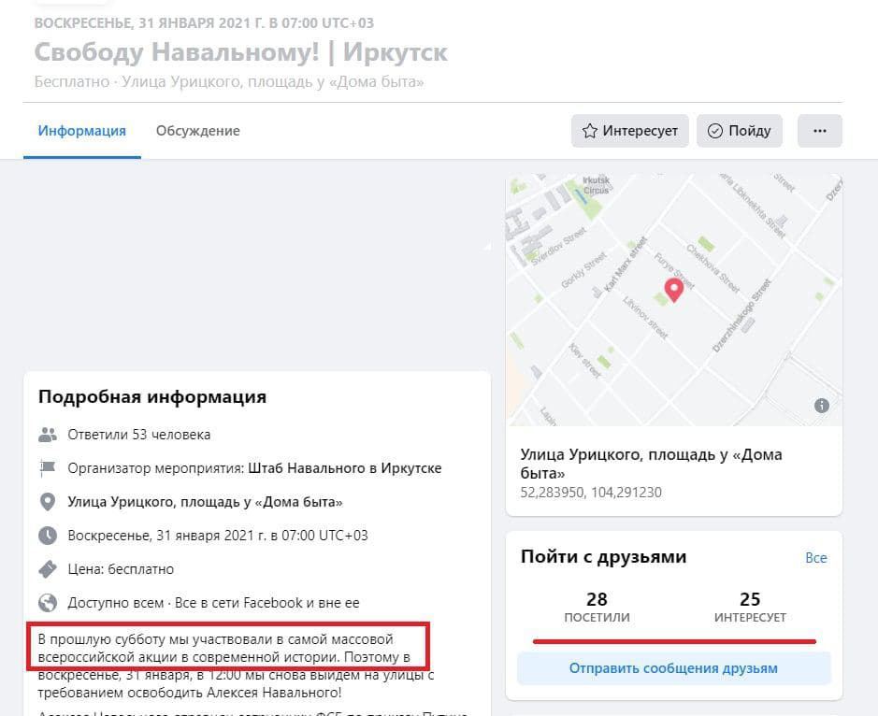Click the date line in details section
This screenshot has width=878, height=716.
[218, 536]
